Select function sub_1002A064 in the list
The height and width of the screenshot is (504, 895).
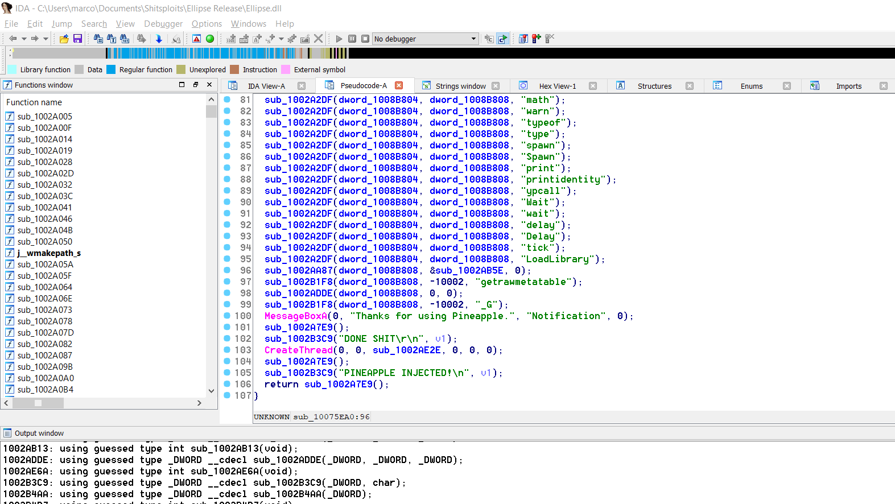44,287
